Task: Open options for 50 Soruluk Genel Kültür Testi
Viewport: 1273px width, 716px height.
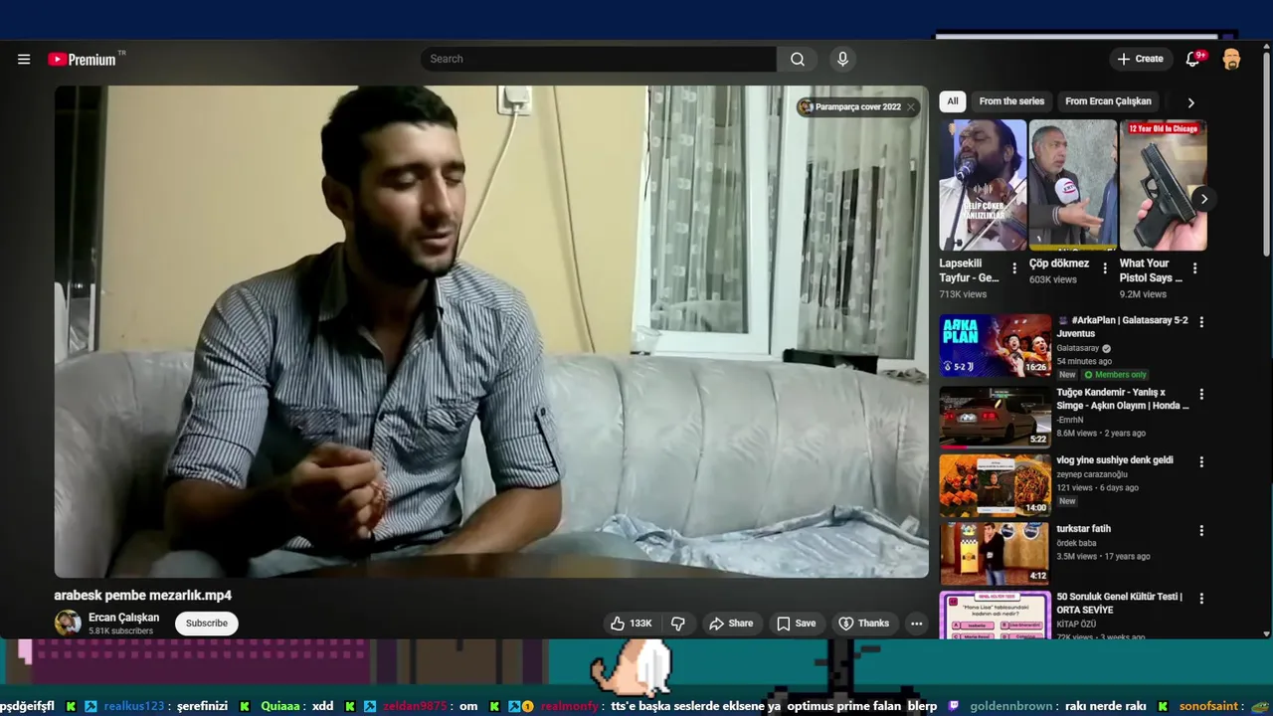Action: point(1201,599)
